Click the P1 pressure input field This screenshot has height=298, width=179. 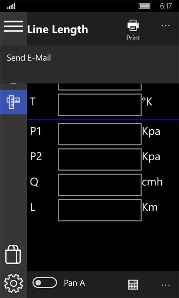(x=100, y=134)
